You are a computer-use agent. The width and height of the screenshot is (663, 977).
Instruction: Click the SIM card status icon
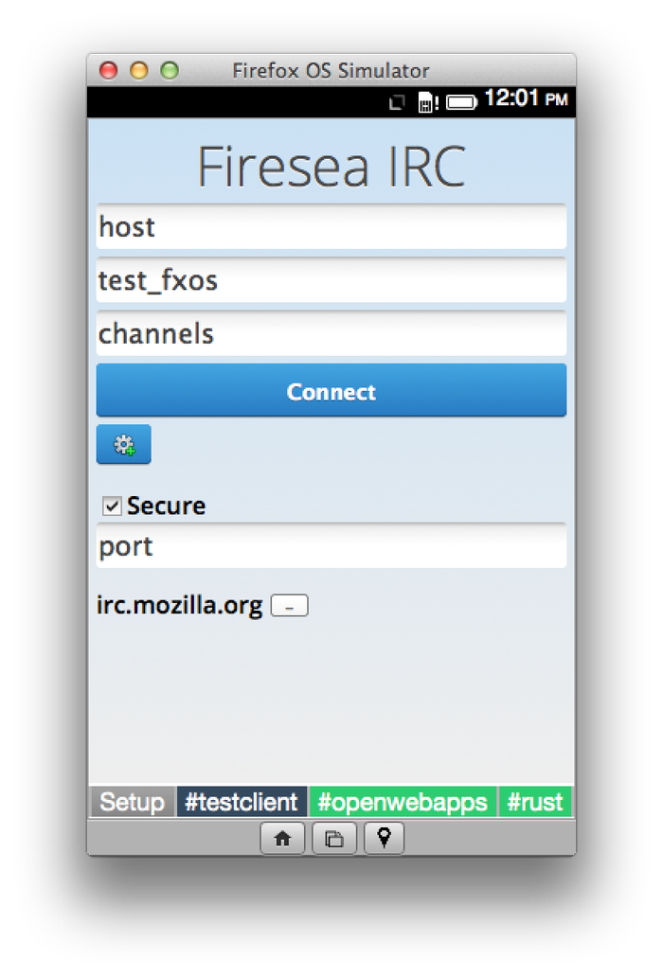click(427, 102)
